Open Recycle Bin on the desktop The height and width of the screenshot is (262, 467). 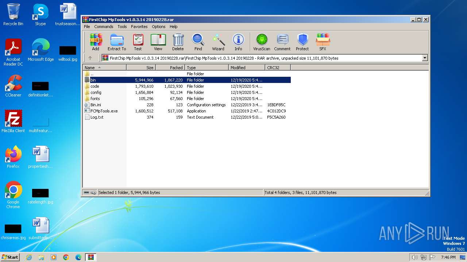click(x=13, y=15)
